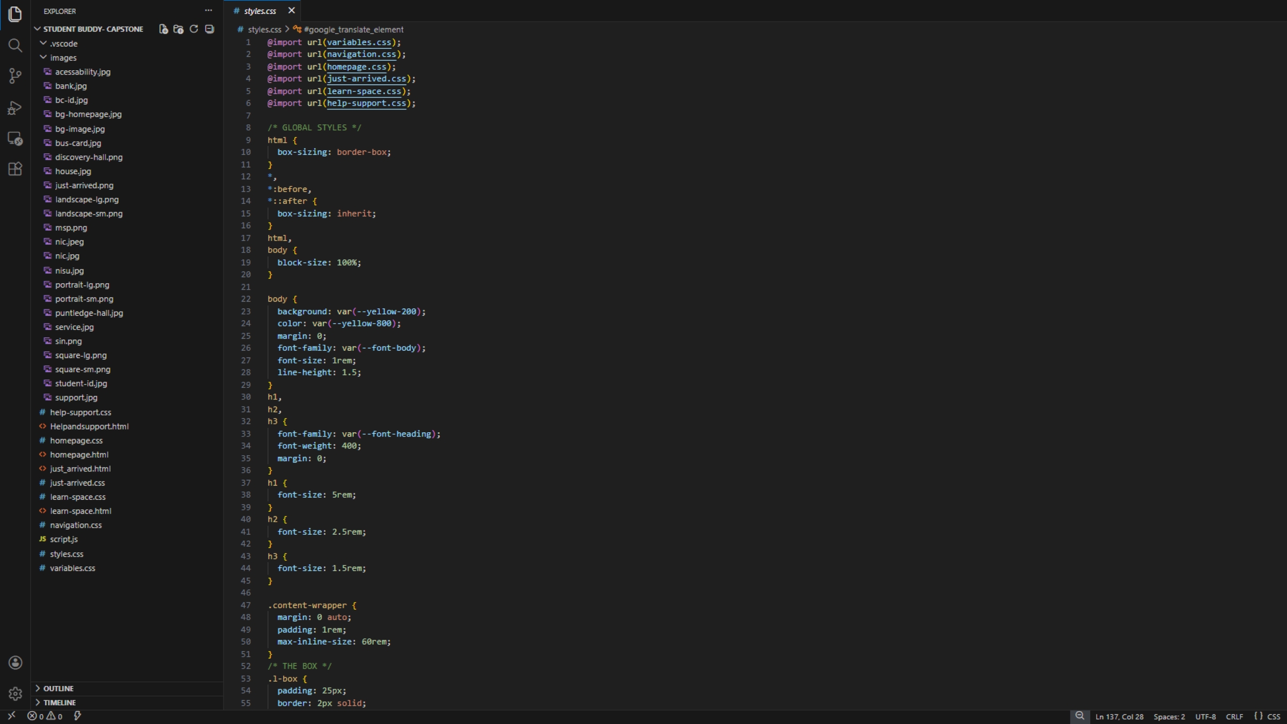Viewport: 1287px width, 724px height.
Task: Collapse all folders in Explorer
Action: pos(210,29)
